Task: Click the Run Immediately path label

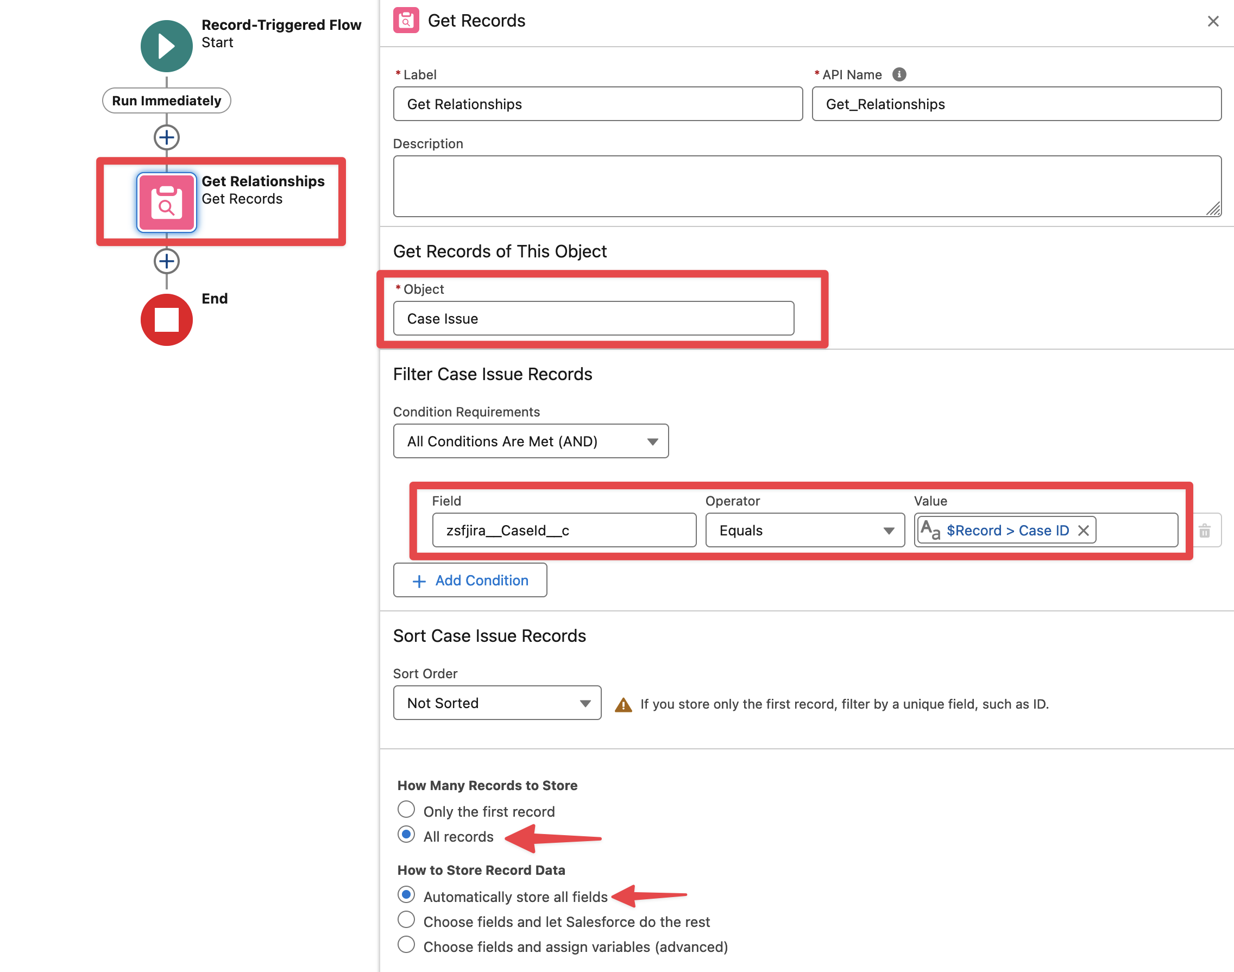Action: coord(166,100)
